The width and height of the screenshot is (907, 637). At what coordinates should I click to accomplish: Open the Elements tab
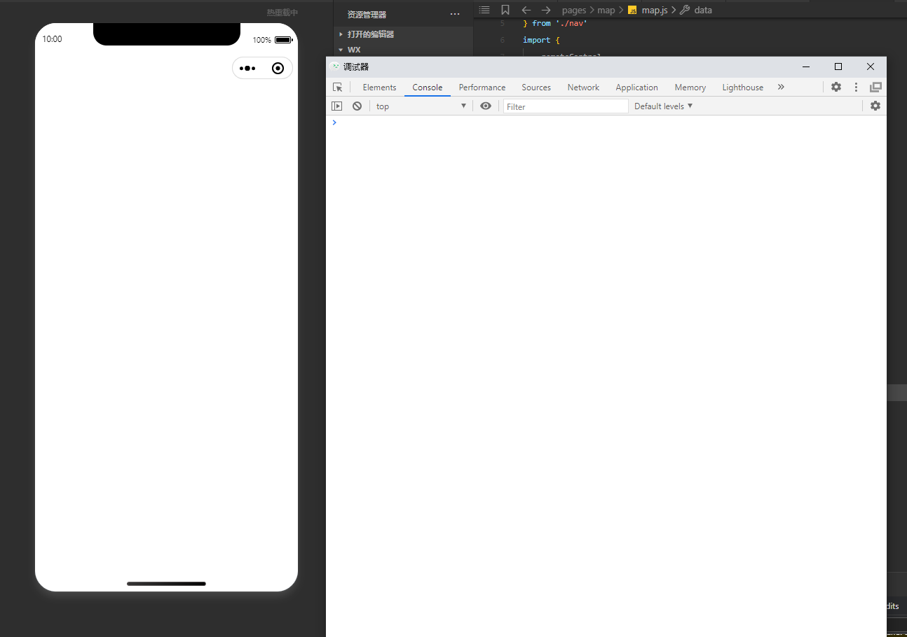379,87
